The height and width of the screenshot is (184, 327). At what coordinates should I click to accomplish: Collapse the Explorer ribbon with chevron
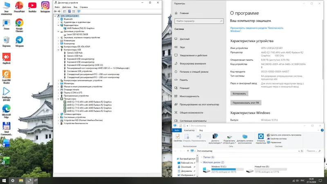point(318,130)
